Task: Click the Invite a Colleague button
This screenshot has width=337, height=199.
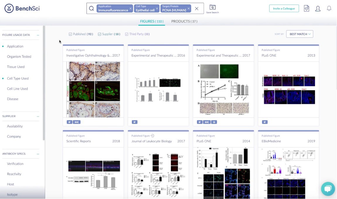Action: pos(284,9)
